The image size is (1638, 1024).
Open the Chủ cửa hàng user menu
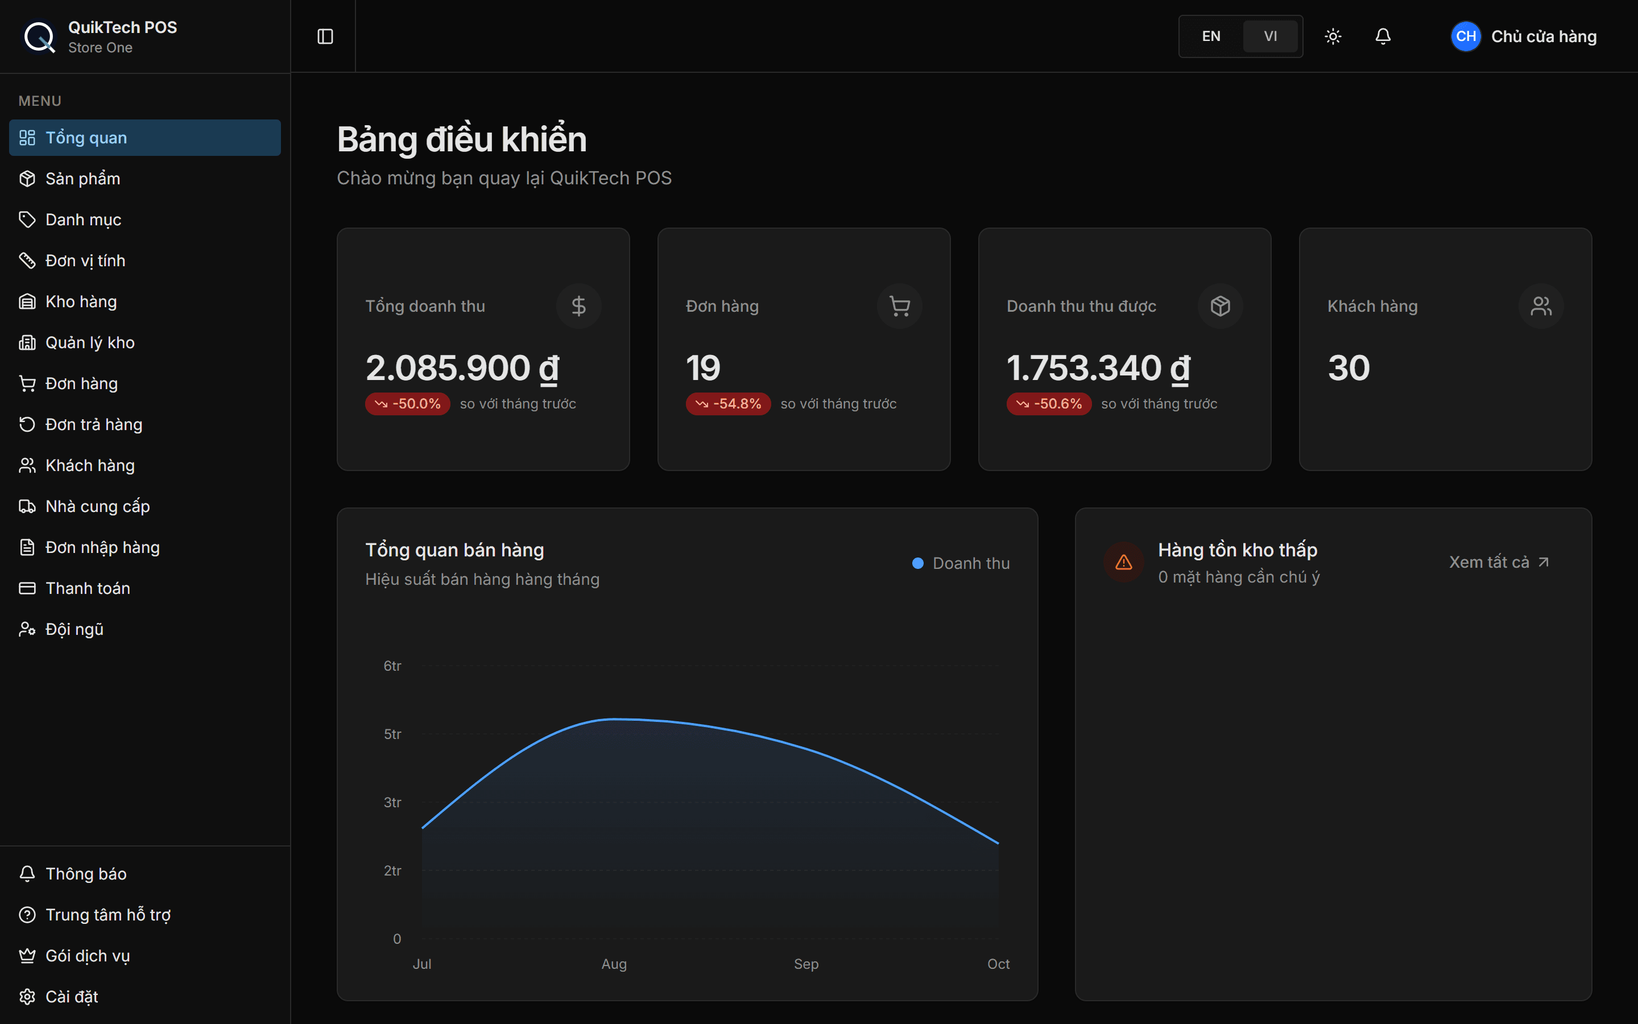click(x=1524, y=36)
